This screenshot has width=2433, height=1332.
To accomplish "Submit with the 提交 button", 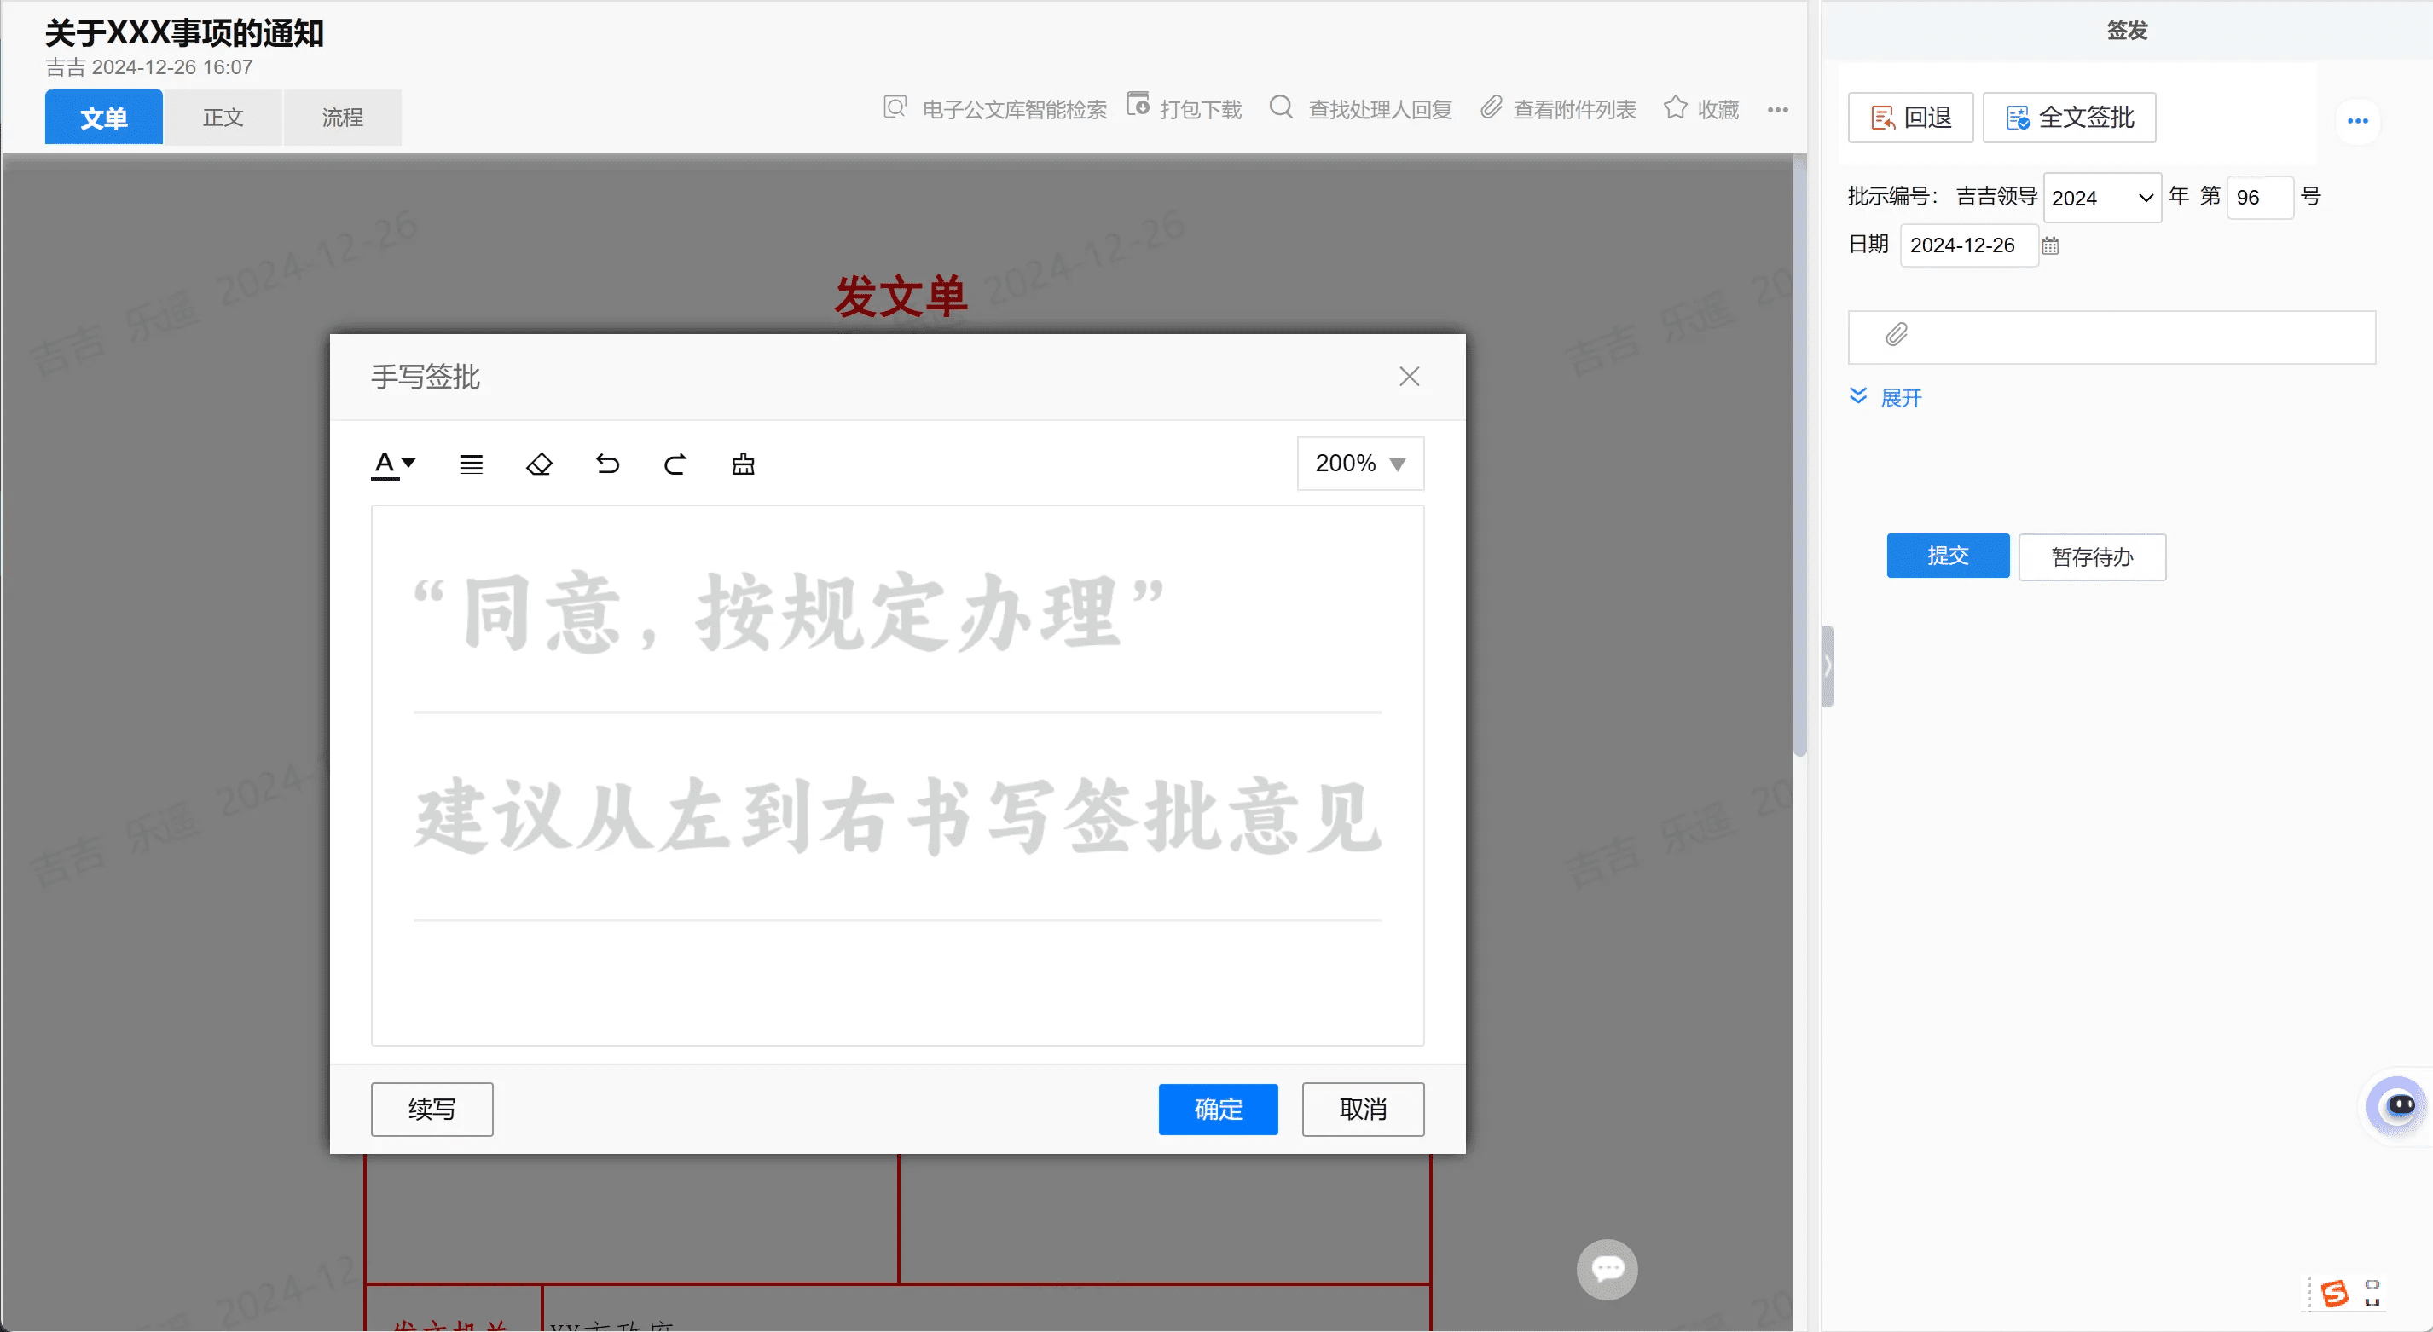I will (x=1948, y=555).
